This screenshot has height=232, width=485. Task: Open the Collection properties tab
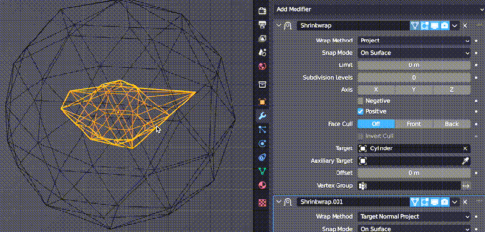click(x=262, y=84)
